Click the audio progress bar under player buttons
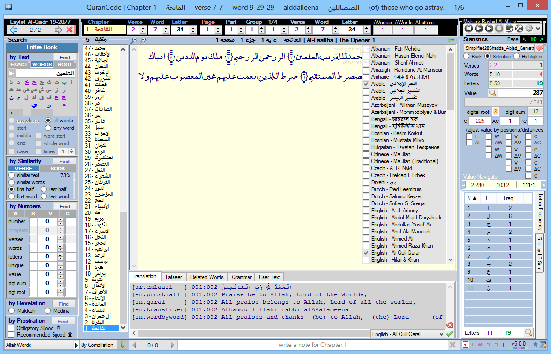Image resolution: width=551 pixels, height=354 pixels. 503,34
